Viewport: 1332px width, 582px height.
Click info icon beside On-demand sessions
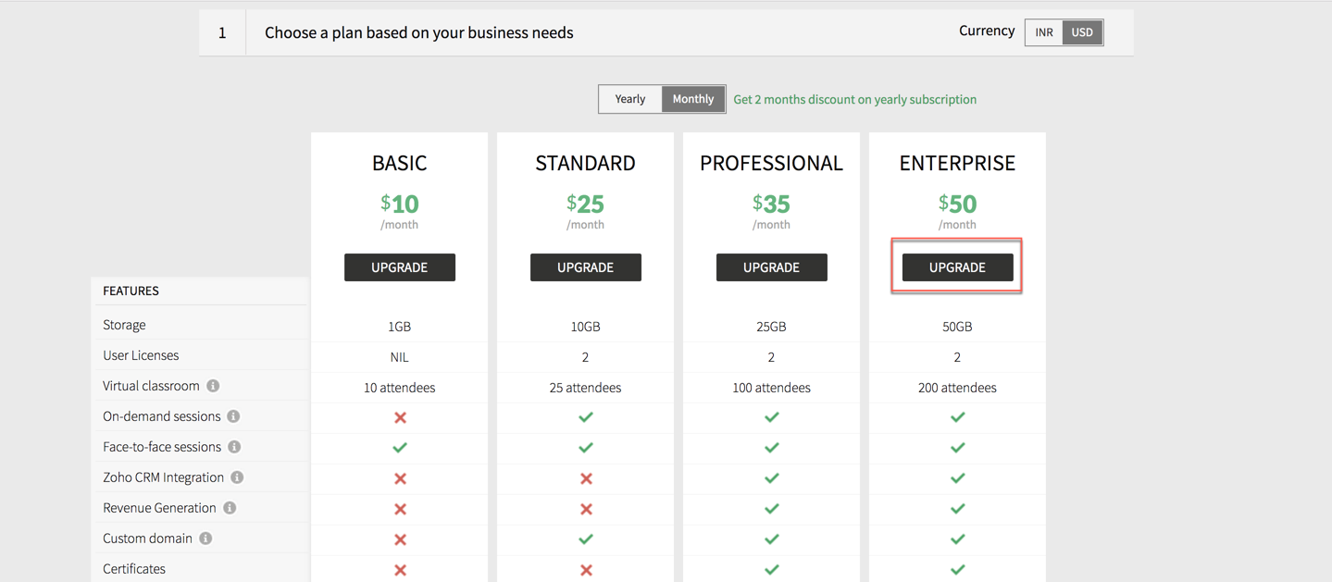233,416
